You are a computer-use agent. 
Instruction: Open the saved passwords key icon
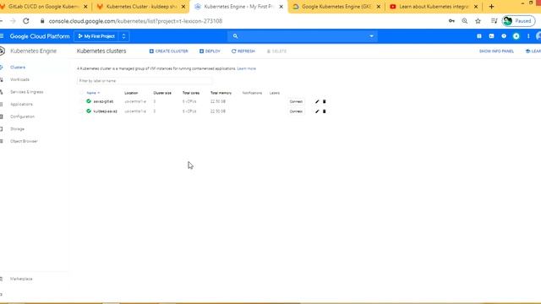[x=451, y=21]
